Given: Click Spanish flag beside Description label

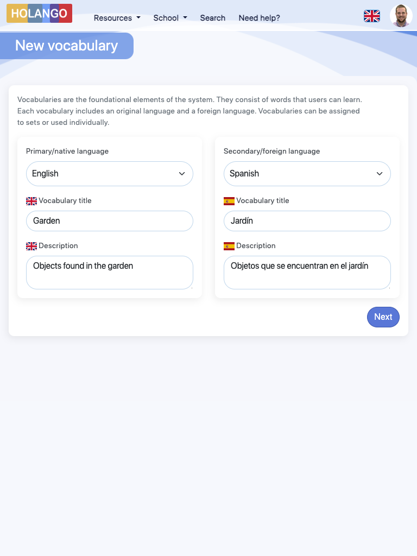Looking at the screenshot, I should tap(229, 246).
